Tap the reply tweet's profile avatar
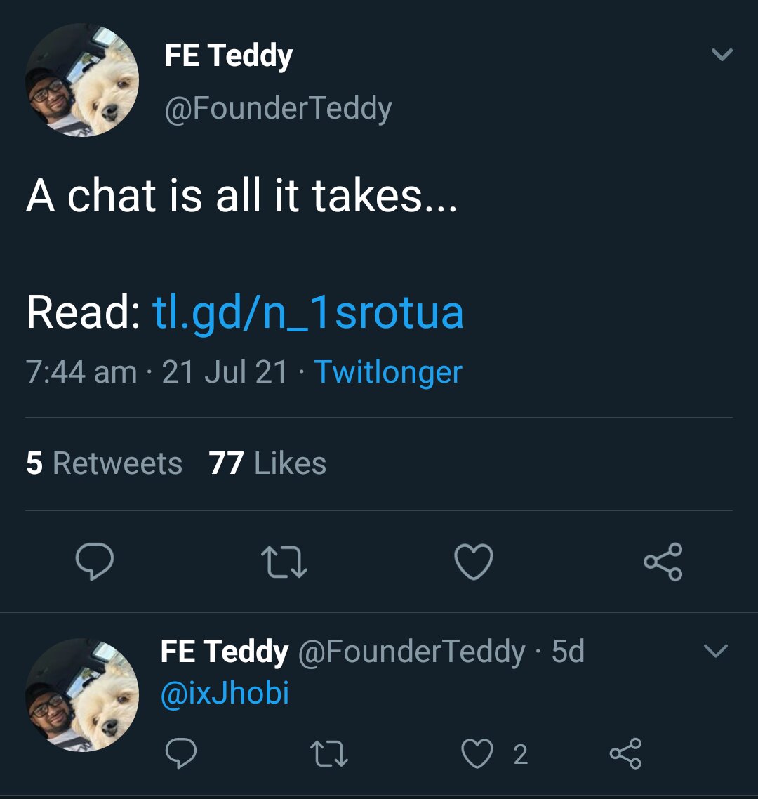 coord(82,694)
